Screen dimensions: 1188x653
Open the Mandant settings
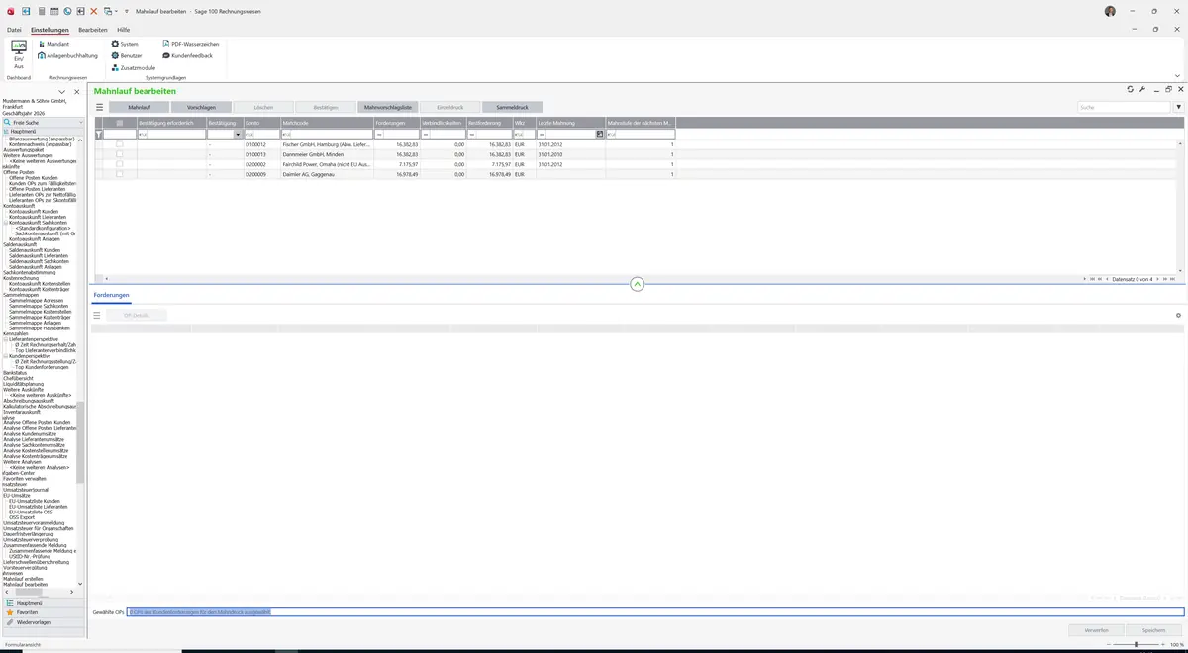point(53,45)
